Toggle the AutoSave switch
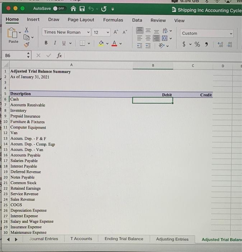This screenshot has width=242, height=252. 59,9
